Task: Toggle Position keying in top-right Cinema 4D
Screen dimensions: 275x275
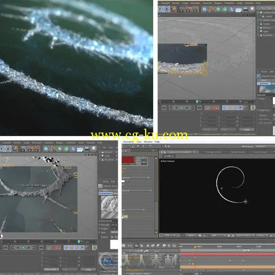Action: click(x=225, y=108)
